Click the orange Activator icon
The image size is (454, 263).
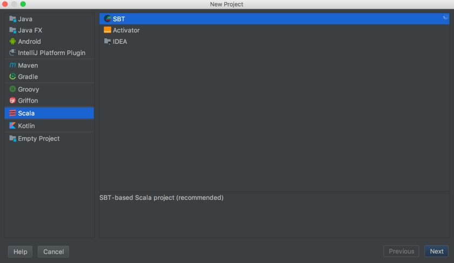pyautogui.click(x=108, y=30)
